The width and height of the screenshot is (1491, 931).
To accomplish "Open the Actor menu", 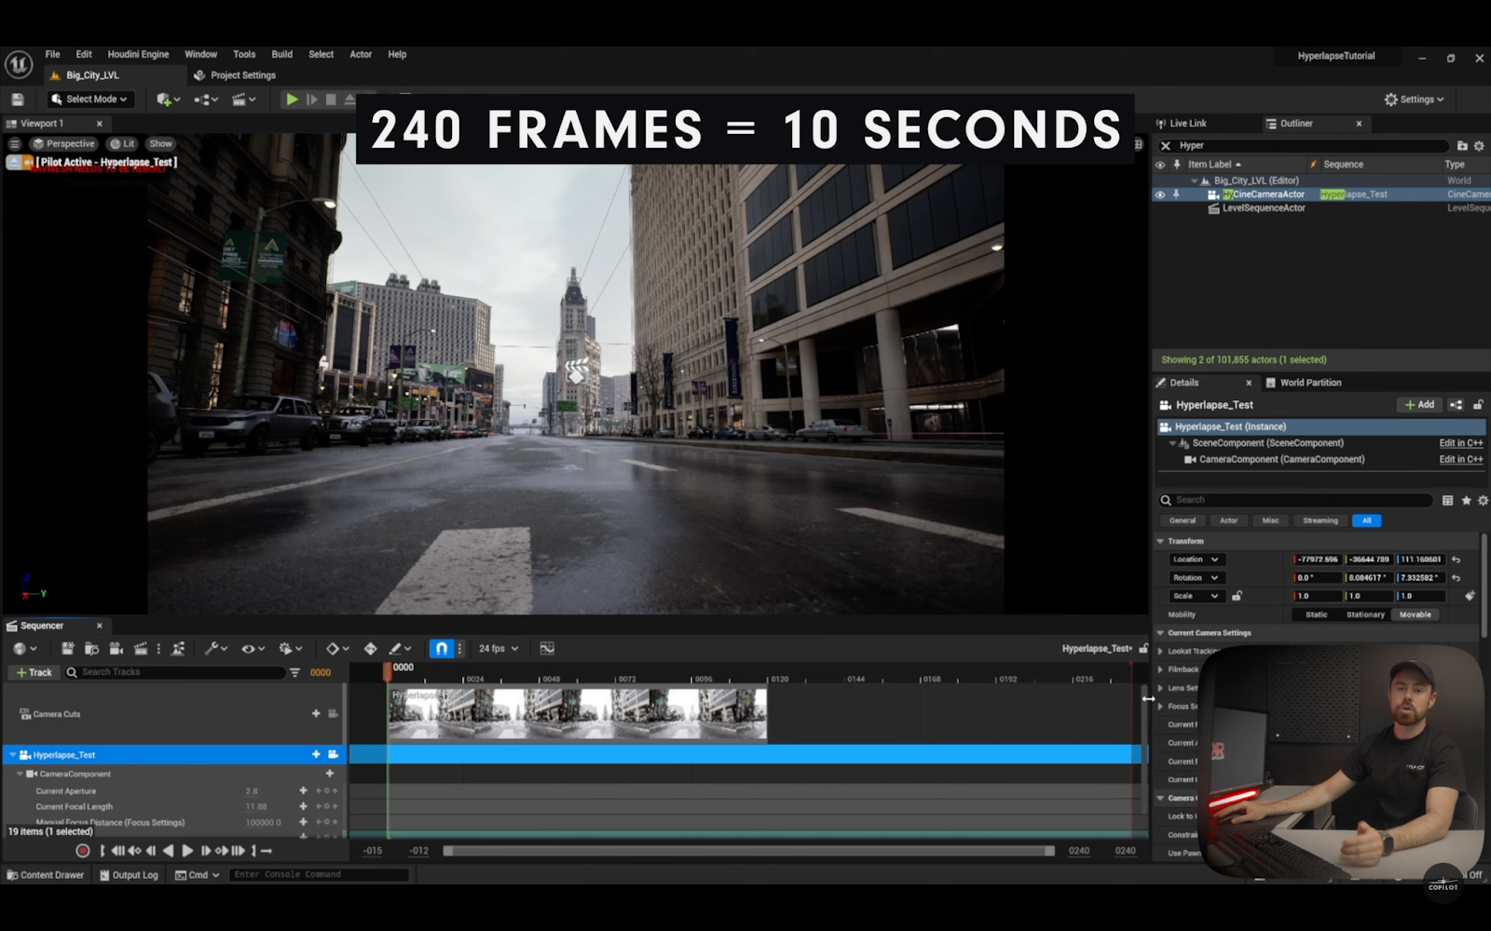I will [361, 54].
